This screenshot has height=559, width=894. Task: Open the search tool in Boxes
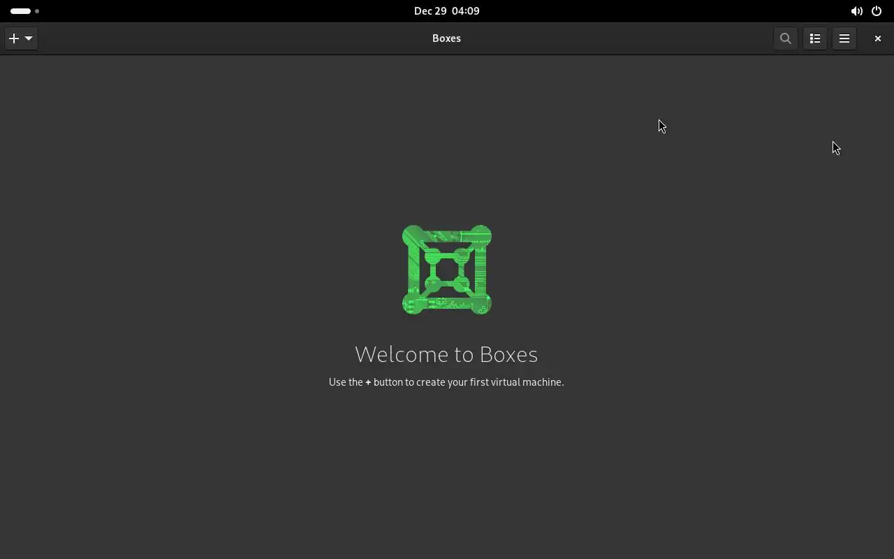point(786,38)
